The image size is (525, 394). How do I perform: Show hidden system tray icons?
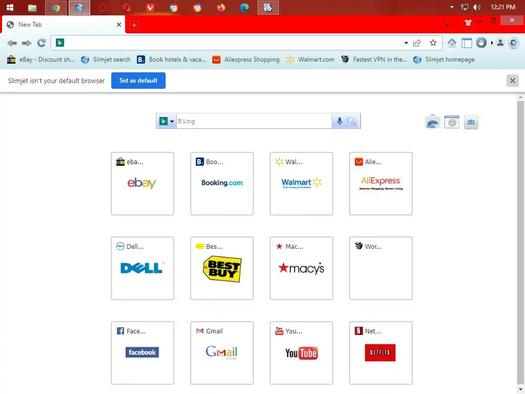pos(452,7)
